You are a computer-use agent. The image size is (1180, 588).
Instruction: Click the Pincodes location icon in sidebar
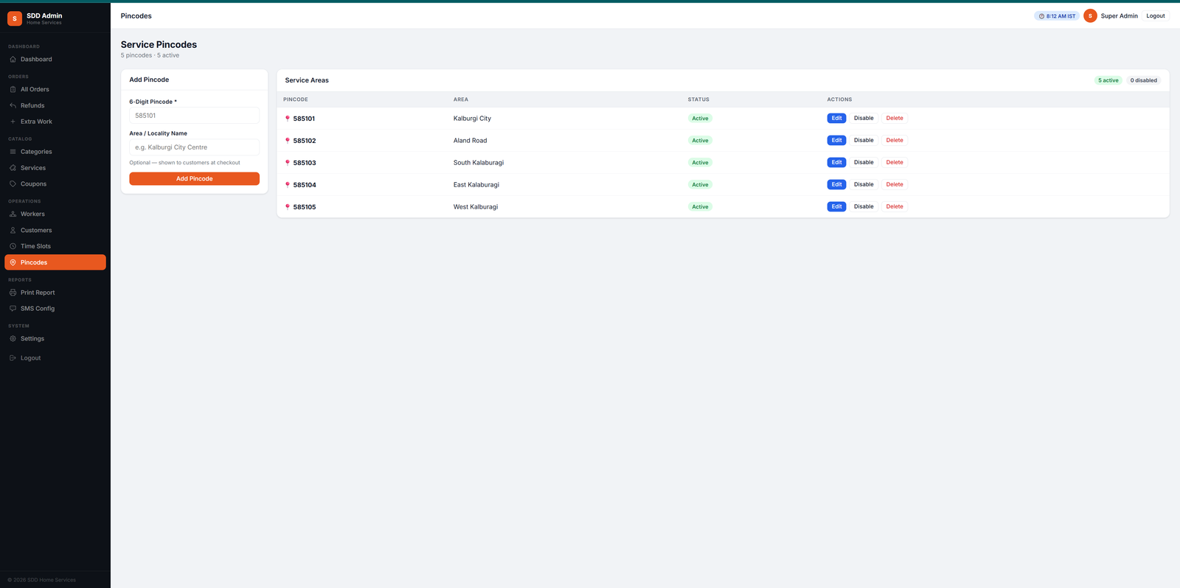click(13, 262)
